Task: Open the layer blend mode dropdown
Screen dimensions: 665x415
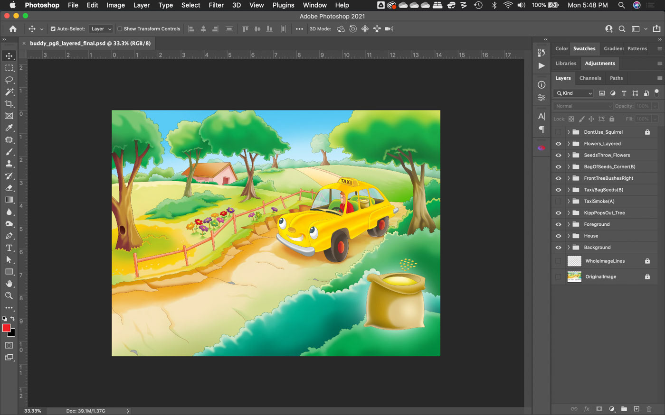Action: click(x=583, y=106)
